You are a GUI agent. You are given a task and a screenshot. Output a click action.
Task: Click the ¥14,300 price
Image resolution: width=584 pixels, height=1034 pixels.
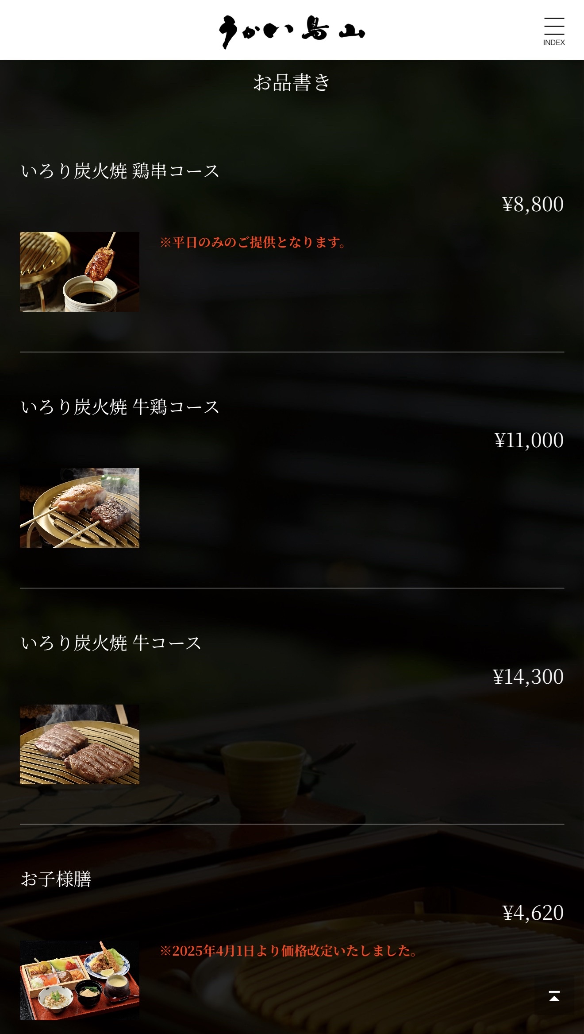(528, 677)
